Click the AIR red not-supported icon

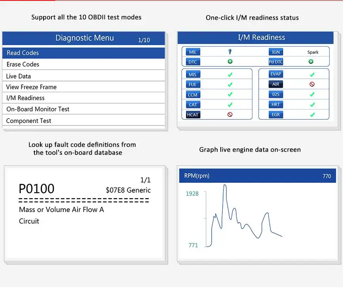(312, 84)
